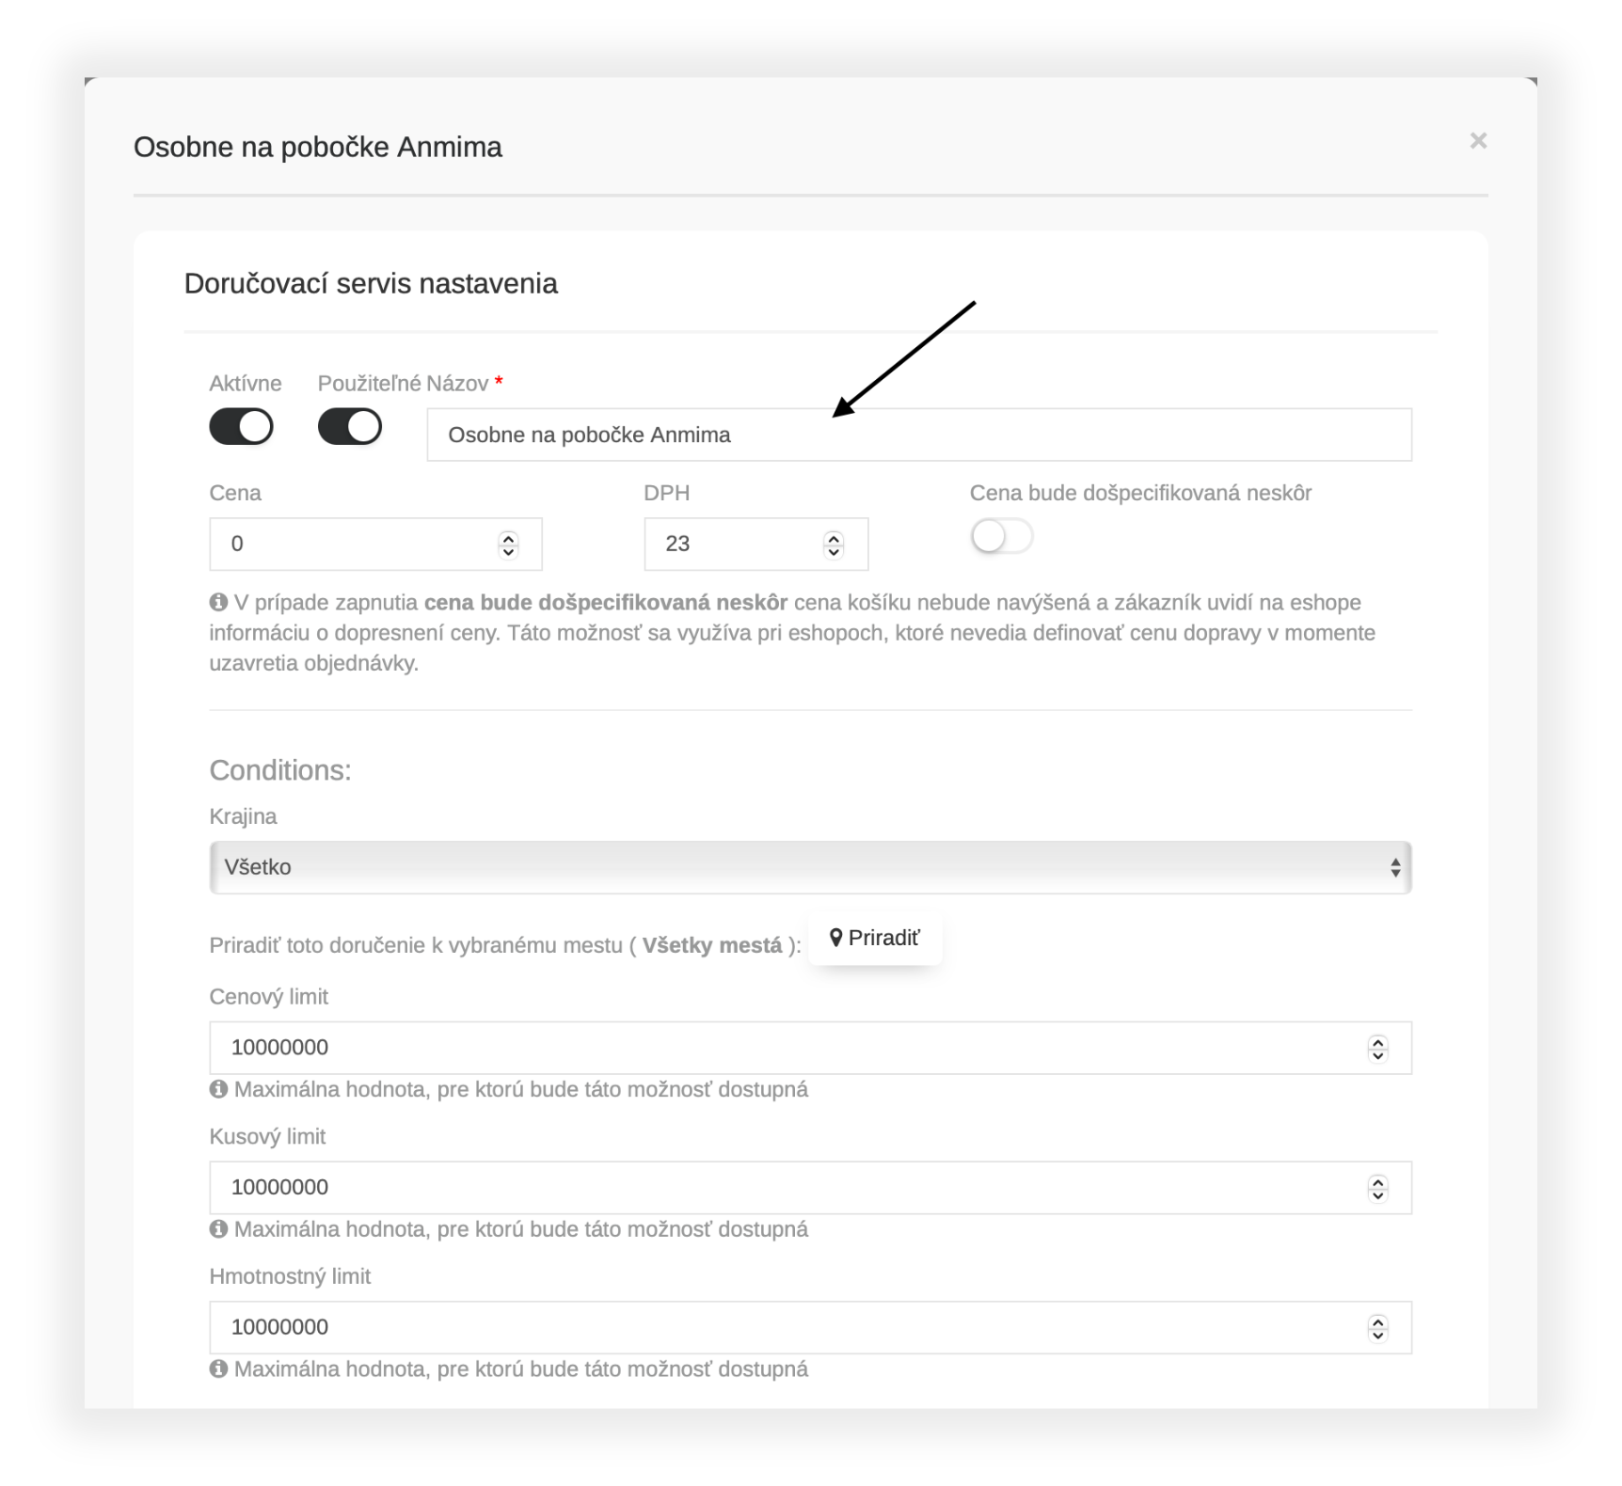
Task: Click the DPH value field
Action: (755, 544)
